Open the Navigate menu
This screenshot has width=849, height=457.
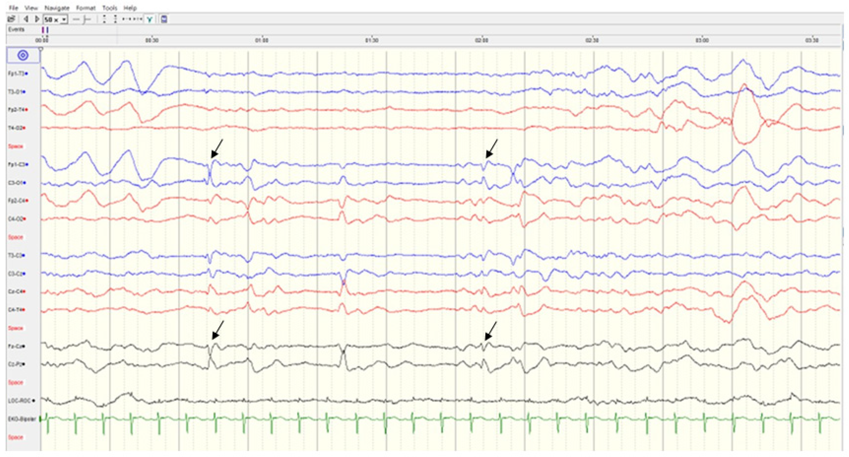57,8
